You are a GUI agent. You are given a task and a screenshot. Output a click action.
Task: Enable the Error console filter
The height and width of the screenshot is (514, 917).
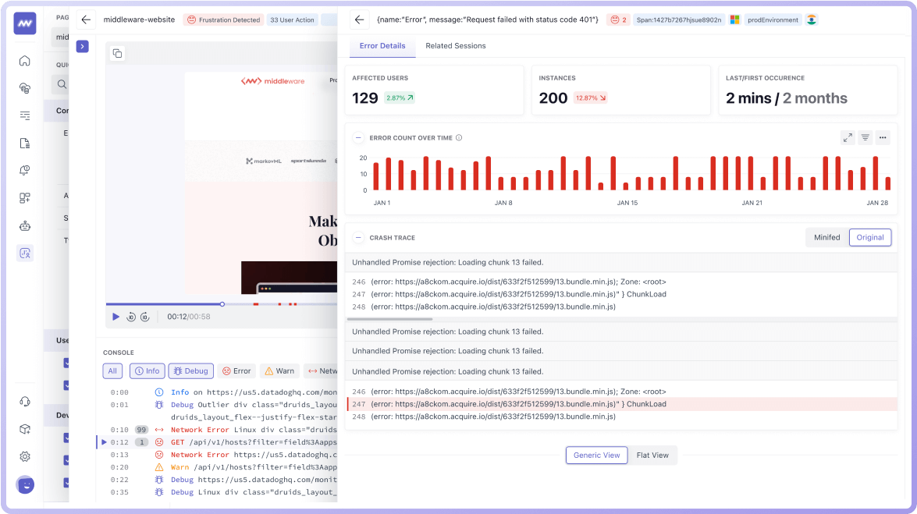236,371
